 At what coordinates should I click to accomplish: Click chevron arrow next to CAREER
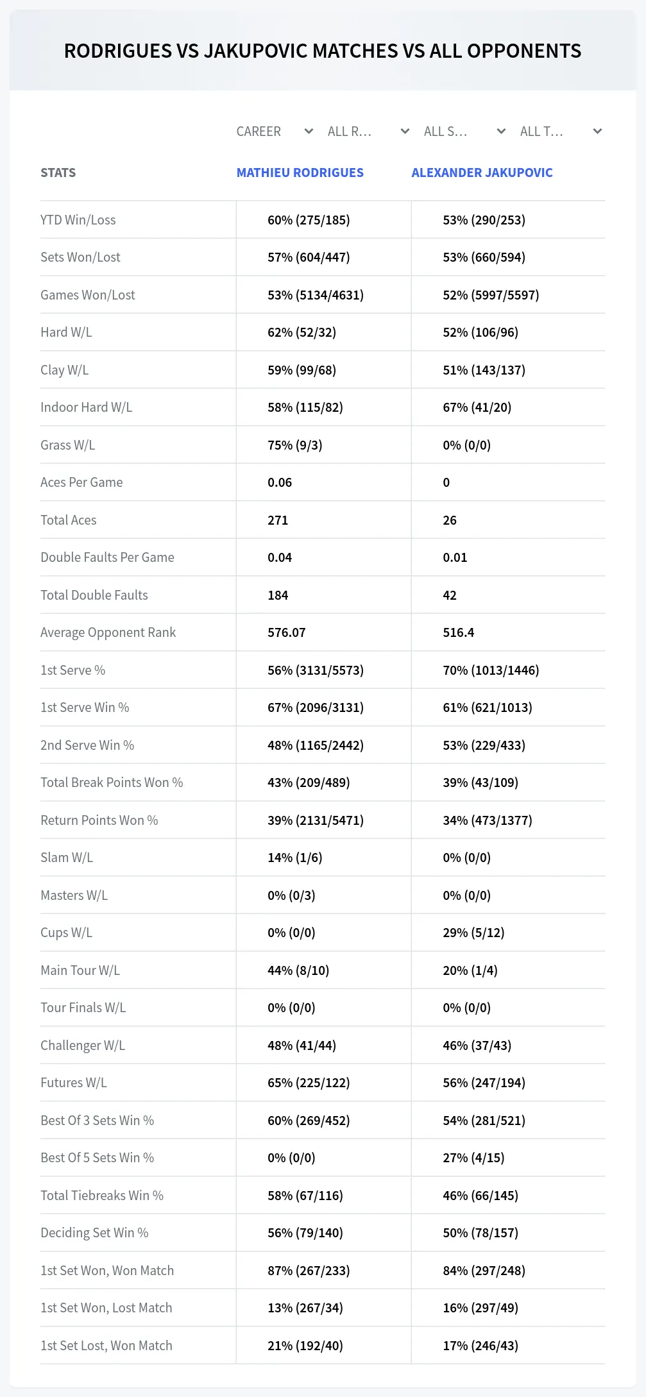click(x=309, y=131)
